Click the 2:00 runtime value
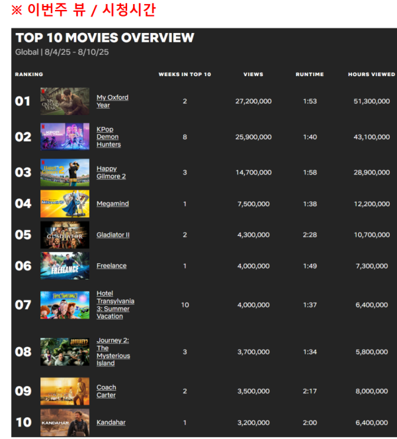The height and width of the screenshot is (439, 397). tap(310, 422)
